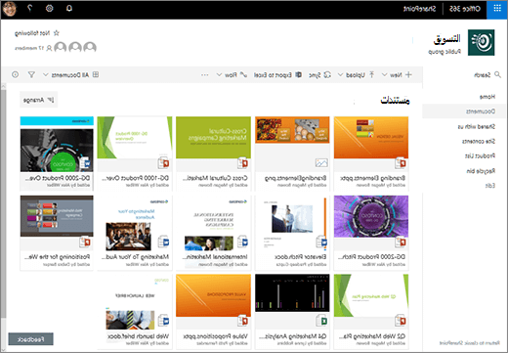Click the Marketing To Your Aud... file name
508x353 pixels.
(x=136, y=257)
